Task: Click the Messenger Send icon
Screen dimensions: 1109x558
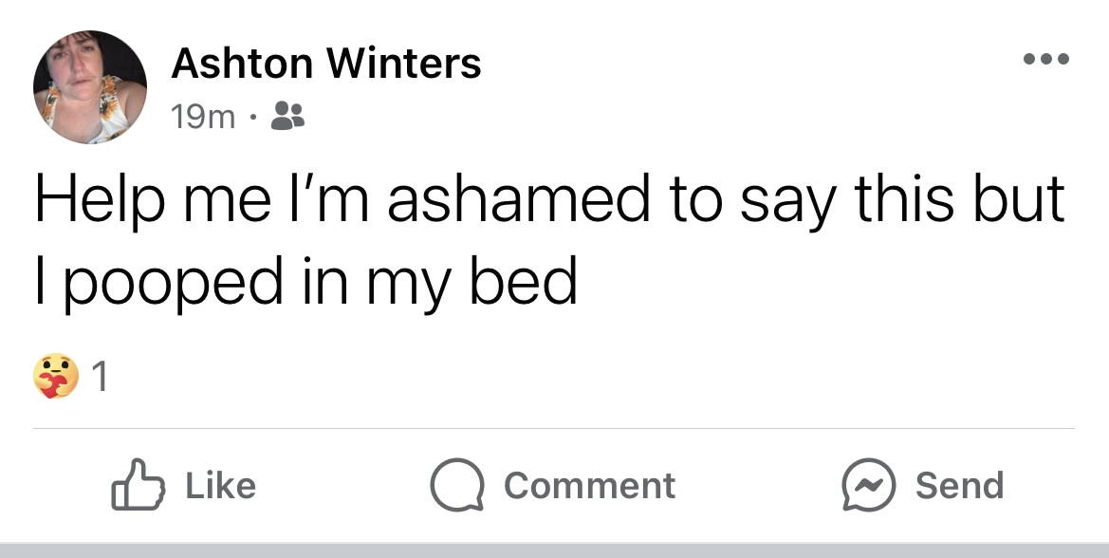Action: pos(868,485)
